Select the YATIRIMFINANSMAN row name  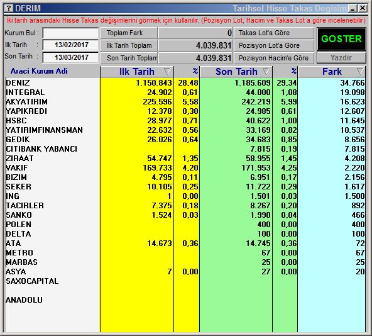tap(45, 130)
